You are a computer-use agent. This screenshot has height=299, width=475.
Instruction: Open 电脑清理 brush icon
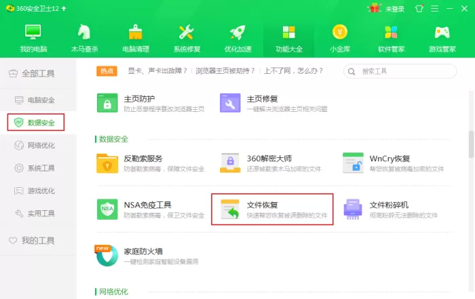[x=136, y=32]
